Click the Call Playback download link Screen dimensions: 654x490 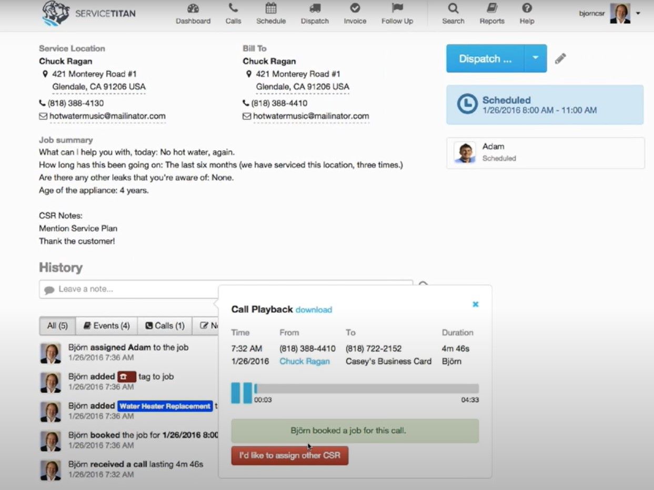314,310
